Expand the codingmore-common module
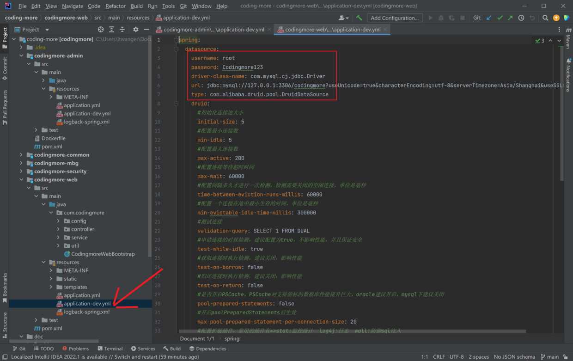This screenshot has width=573, height=361. pyautogui.click(x=21, y=155)
